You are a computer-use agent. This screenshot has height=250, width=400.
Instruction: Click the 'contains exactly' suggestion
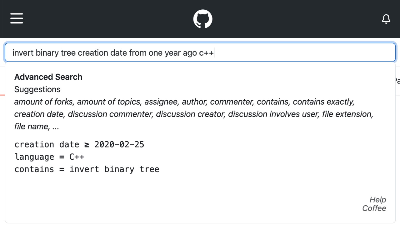tap(323, 102)
